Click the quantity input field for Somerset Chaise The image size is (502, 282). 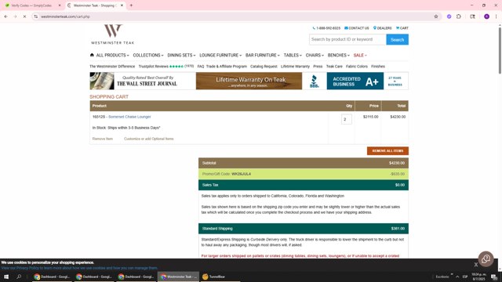click(346, 119)
